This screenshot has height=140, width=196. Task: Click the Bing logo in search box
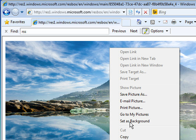click(x=155, y=12)
